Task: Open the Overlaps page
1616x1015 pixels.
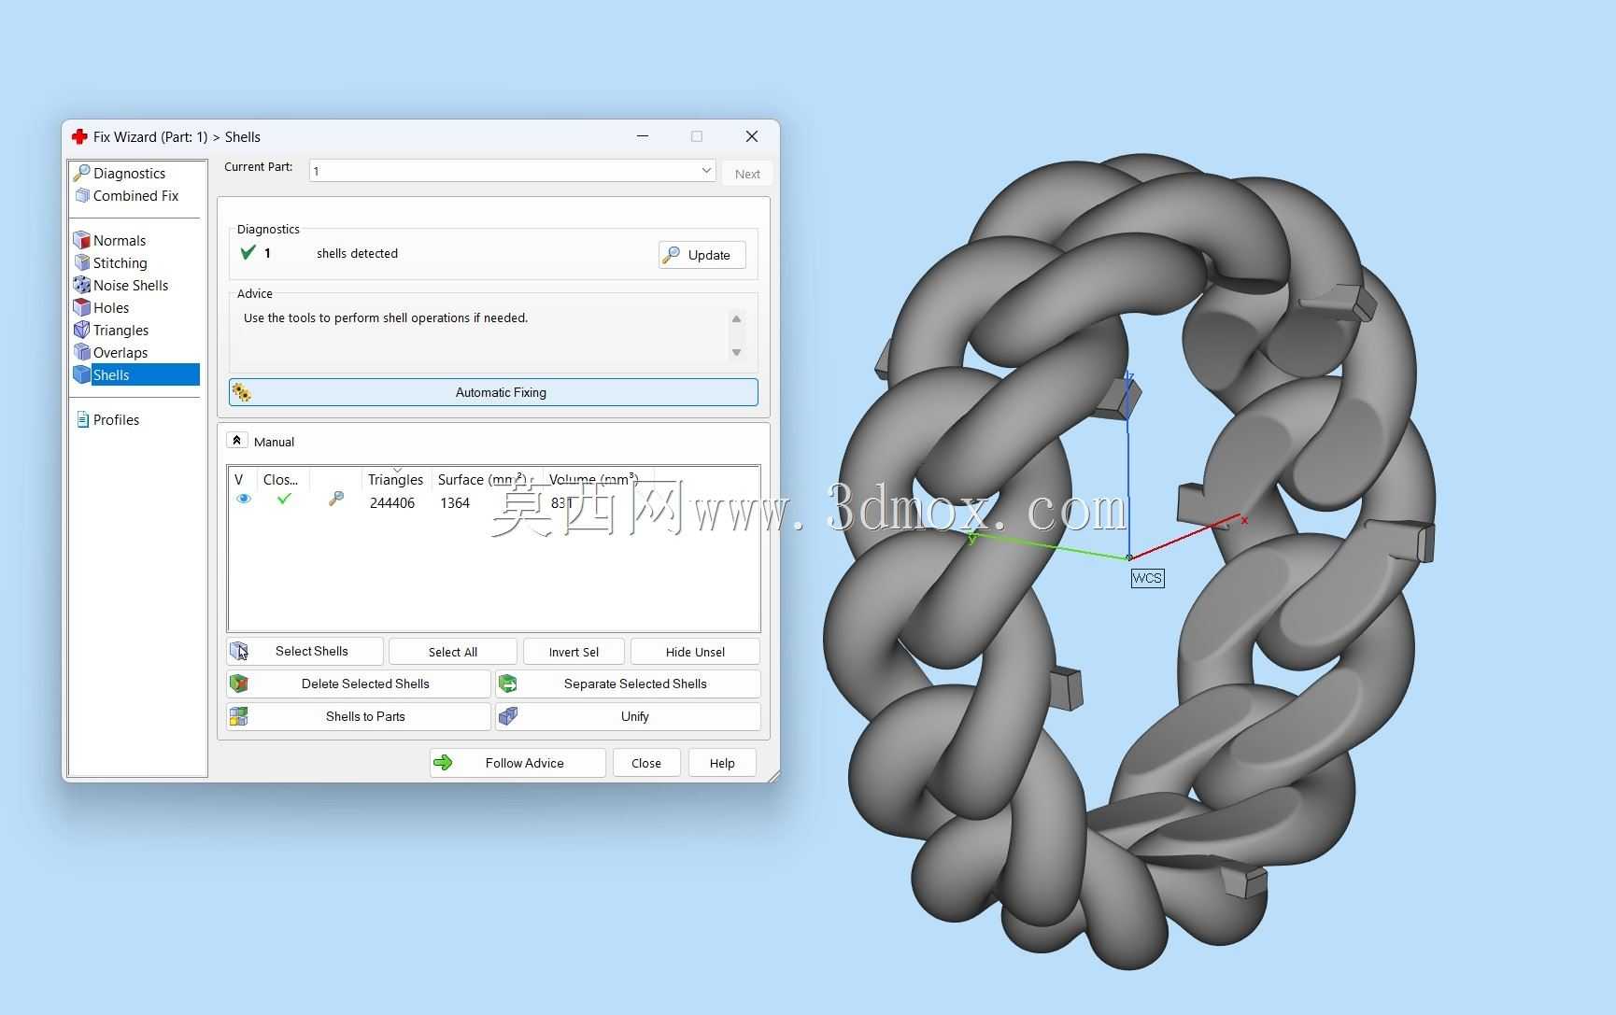Action: 120,352
